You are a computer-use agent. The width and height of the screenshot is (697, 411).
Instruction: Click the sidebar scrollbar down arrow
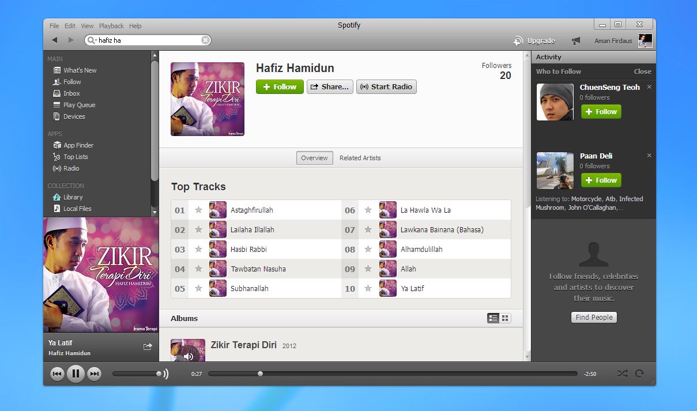[x=155, y=213]
